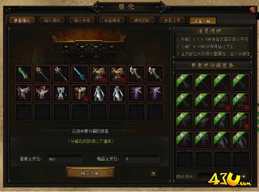Click the question mark help icon
This screenshot has height=192, width=259.
coord(153,174)
